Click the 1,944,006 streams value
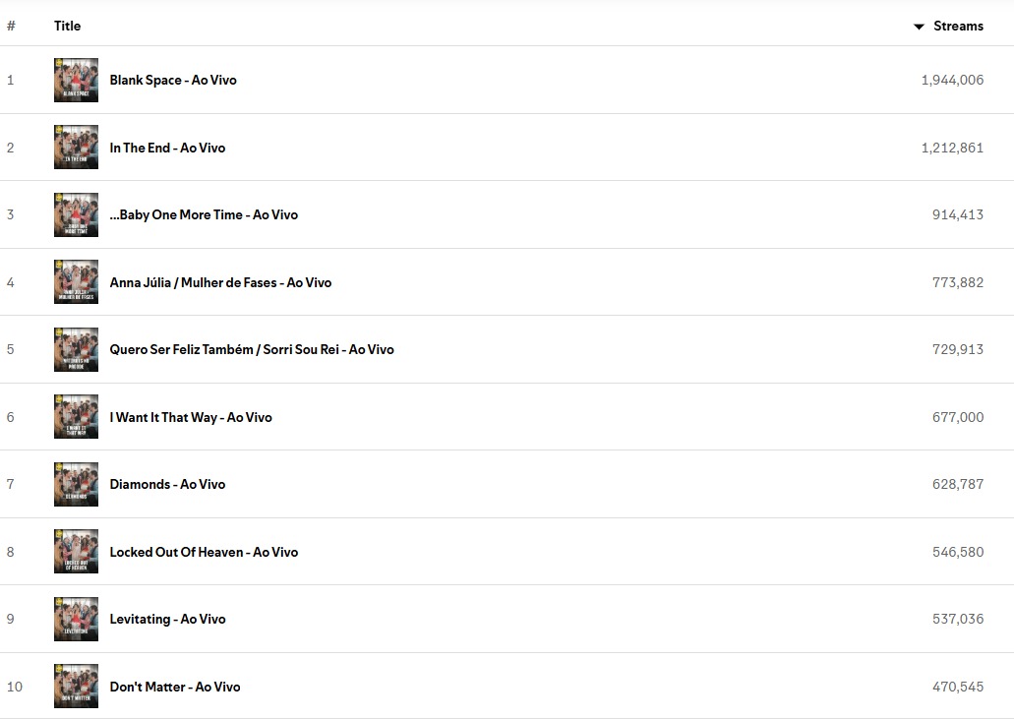This screenshot has height=720, width=1014. (952, 81)
